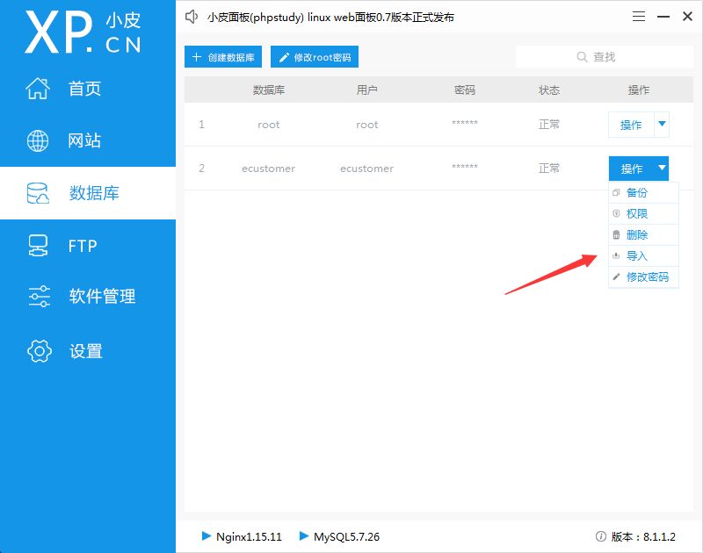The image size is (703, 553).
Task: Click 正常 status in root row
Action: coord(548,124)
